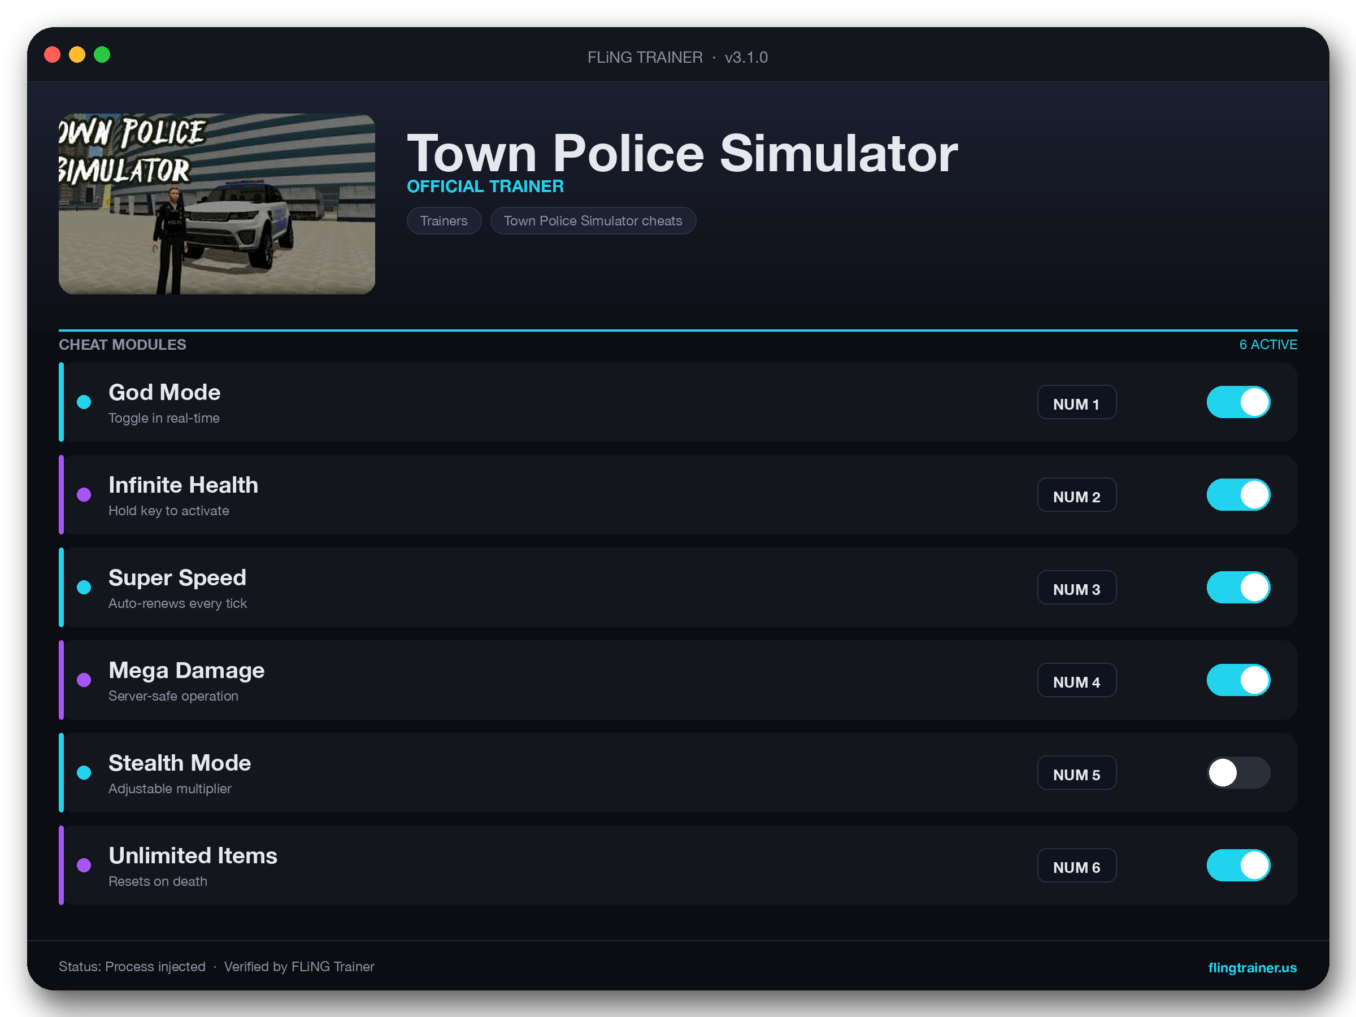The image size is (1356, 1017).
Task: Select the Super Speed title
Action: pyautogui.click(x=177, y=577)
